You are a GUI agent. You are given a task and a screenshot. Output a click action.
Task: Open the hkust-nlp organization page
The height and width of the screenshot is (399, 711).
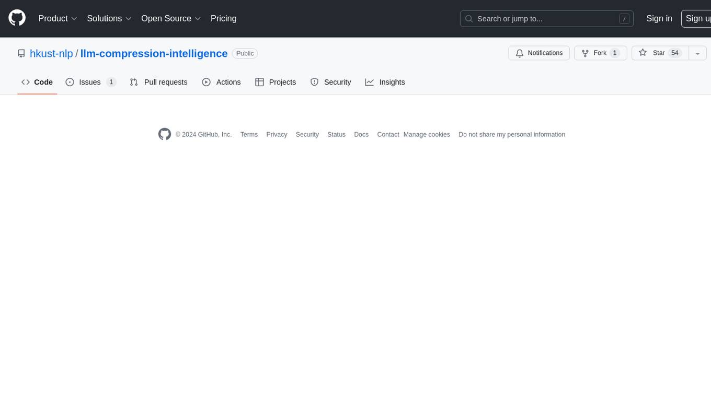coord(51,53)
